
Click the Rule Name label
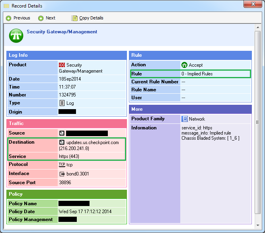pyautogui.click(x=144, y=90)
